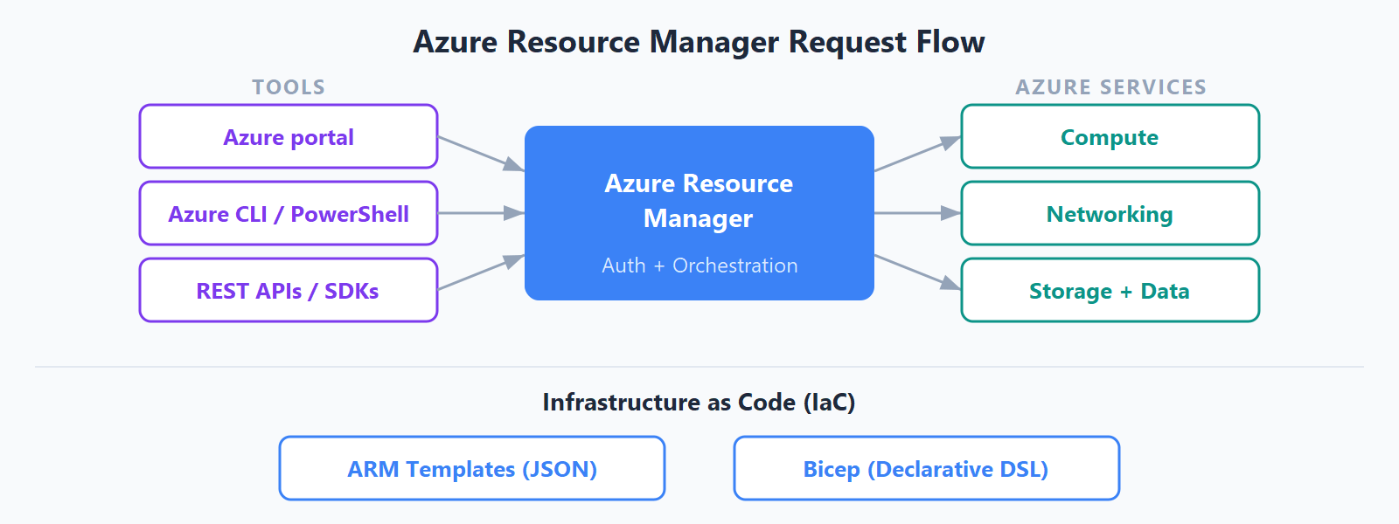Click the TOOLS column heading
The height and width of the screenshot is (524, 1399).
(289, 87)
